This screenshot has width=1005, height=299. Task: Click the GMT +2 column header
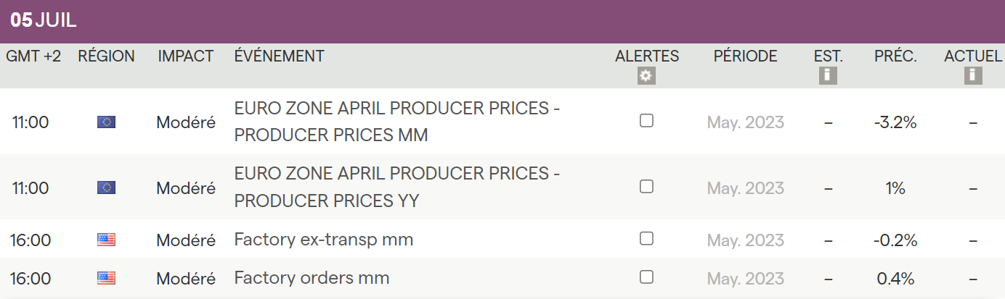(x=33, y=56)
